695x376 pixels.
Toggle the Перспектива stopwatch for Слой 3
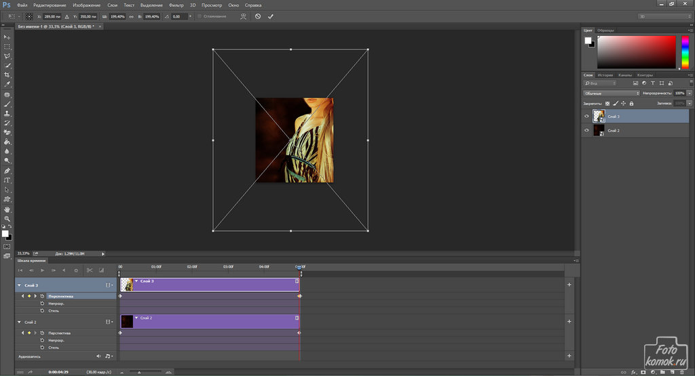click(x=42, y=296)
